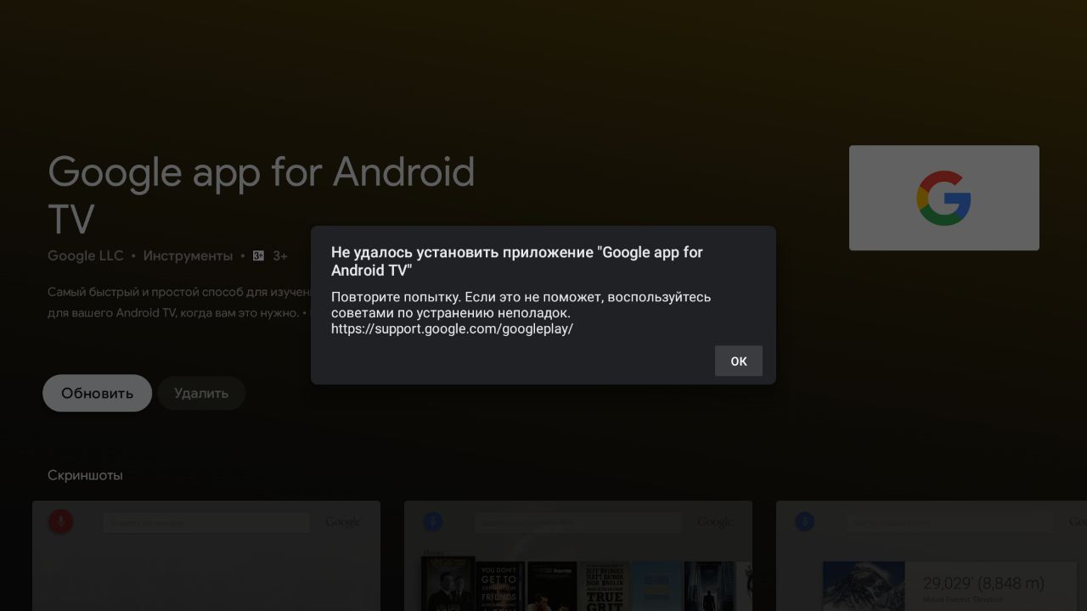Click the Обновить button

point(98,393)
